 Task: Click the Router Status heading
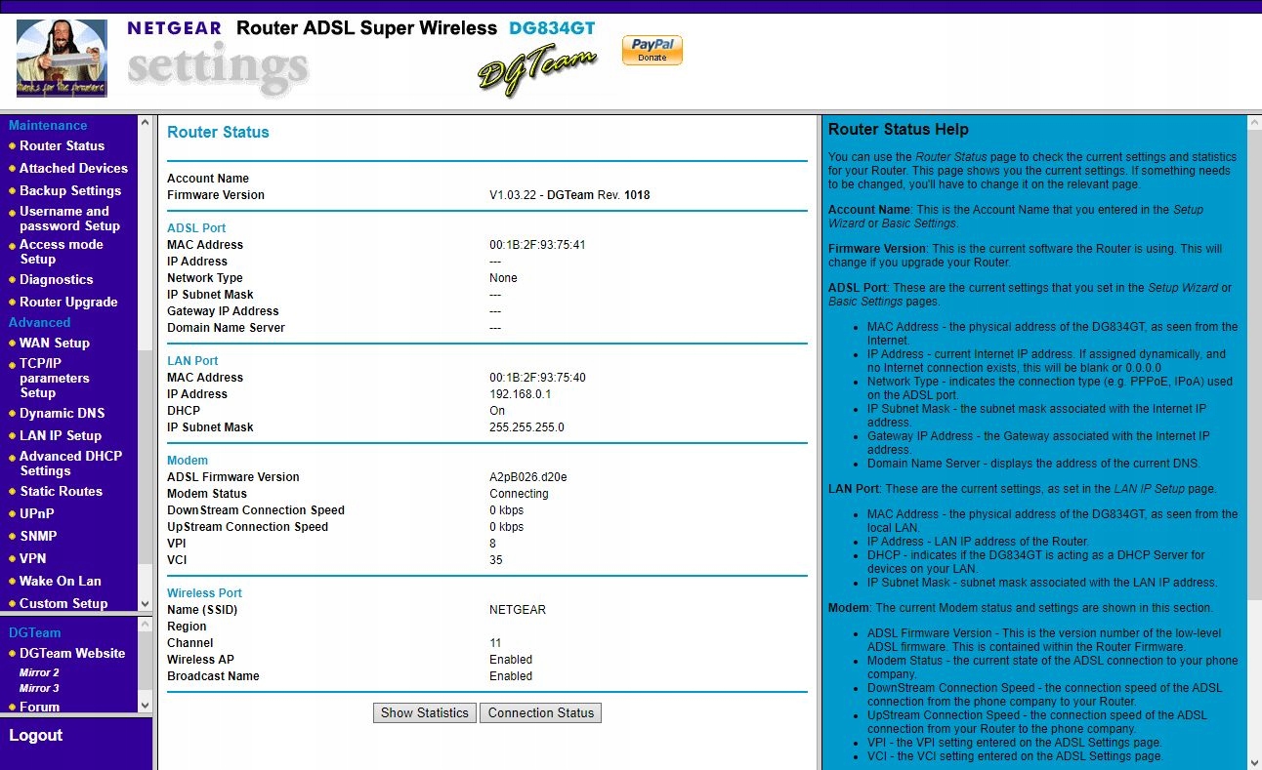click(218, 132)
